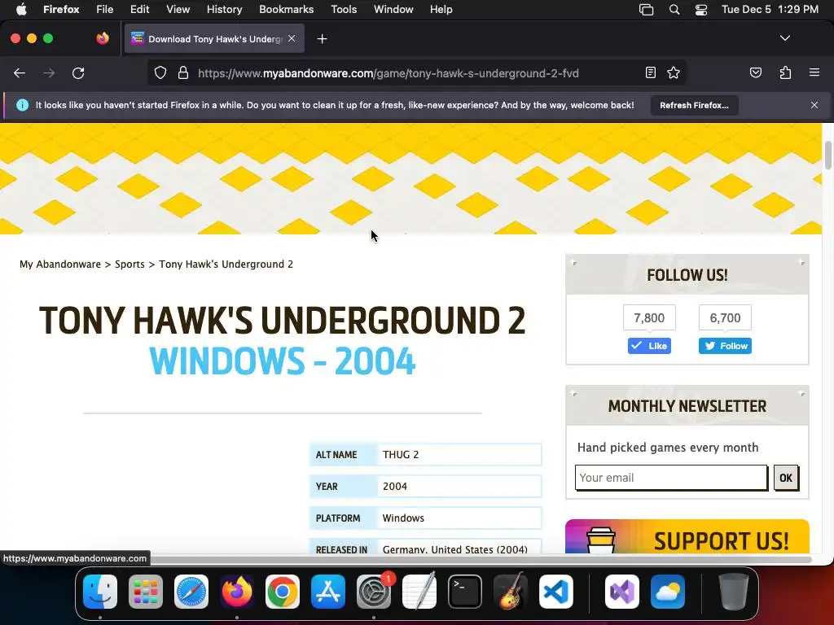Click the 2004 year value
The height and width of the screenshot is (625, 834).
point(395,487)
